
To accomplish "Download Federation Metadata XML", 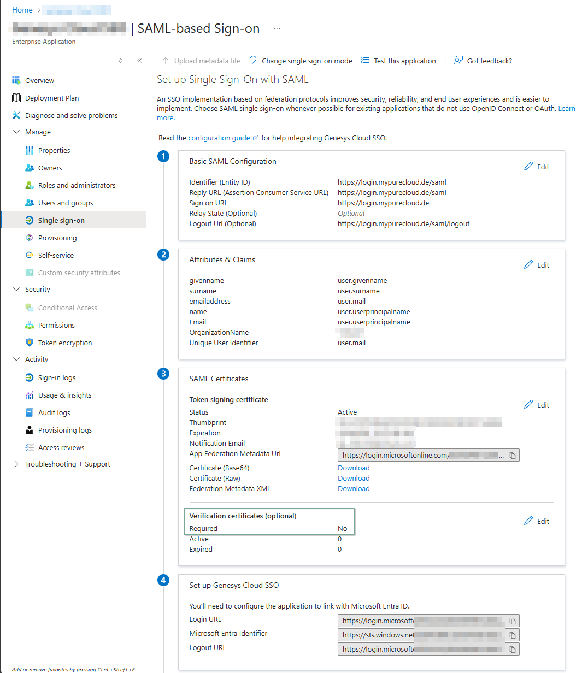I will [x=354, y=488].
